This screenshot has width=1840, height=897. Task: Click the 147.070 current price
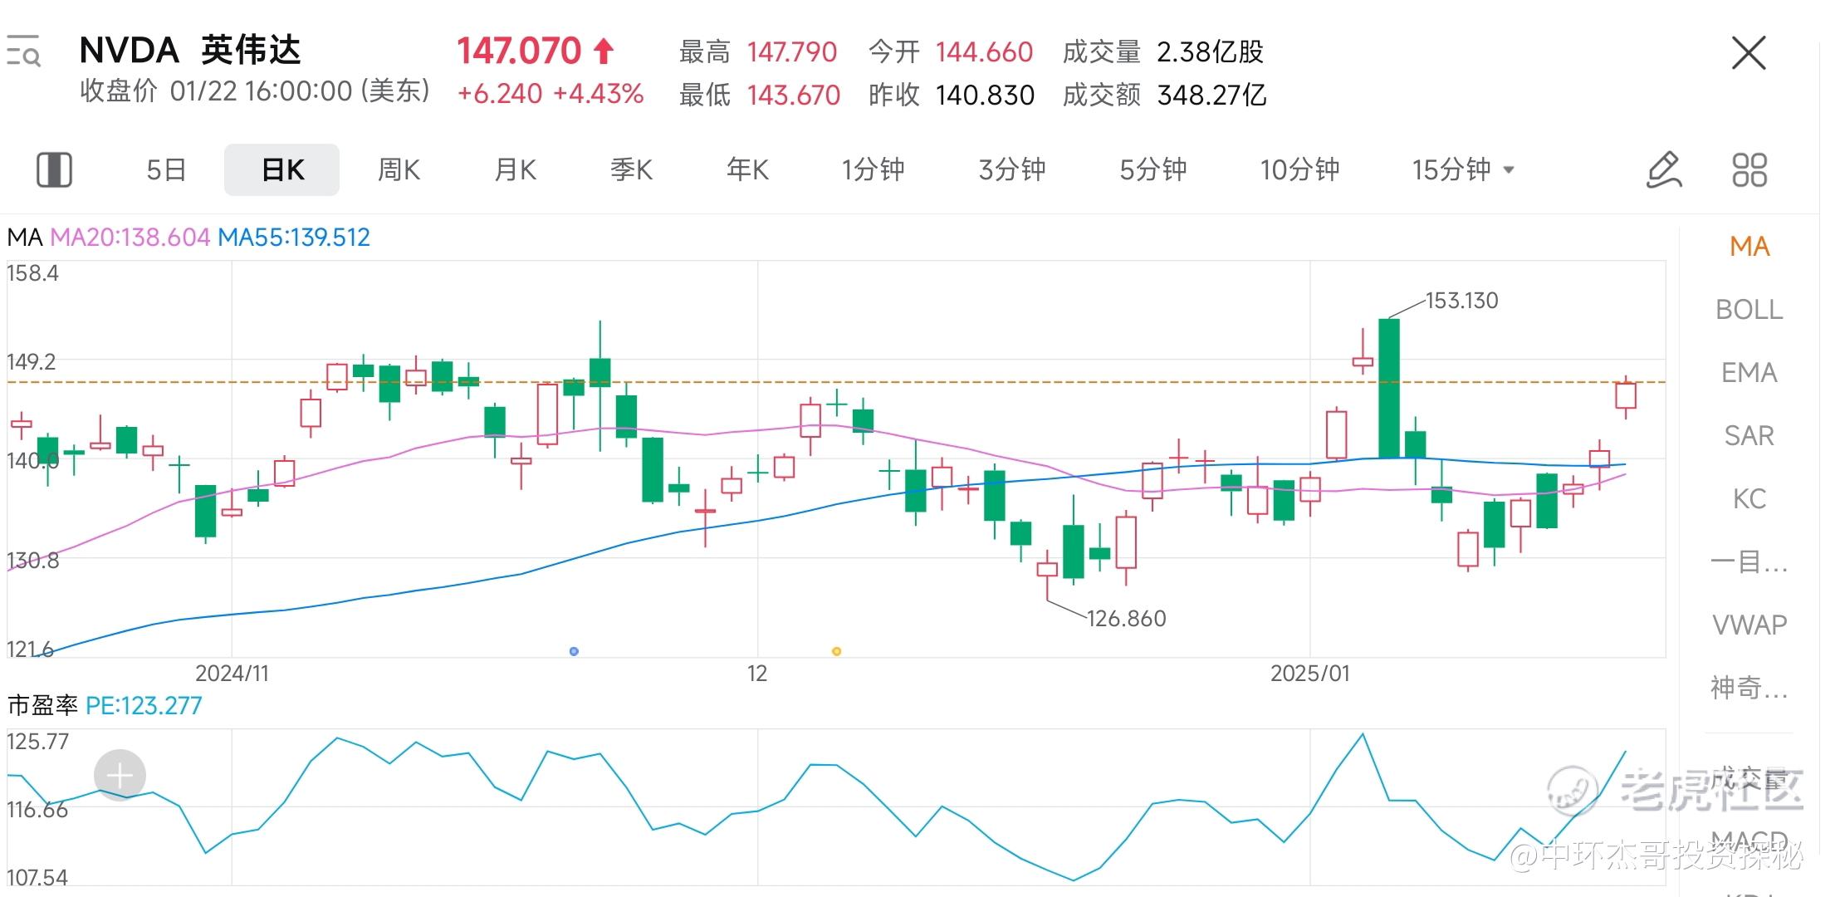519,51
